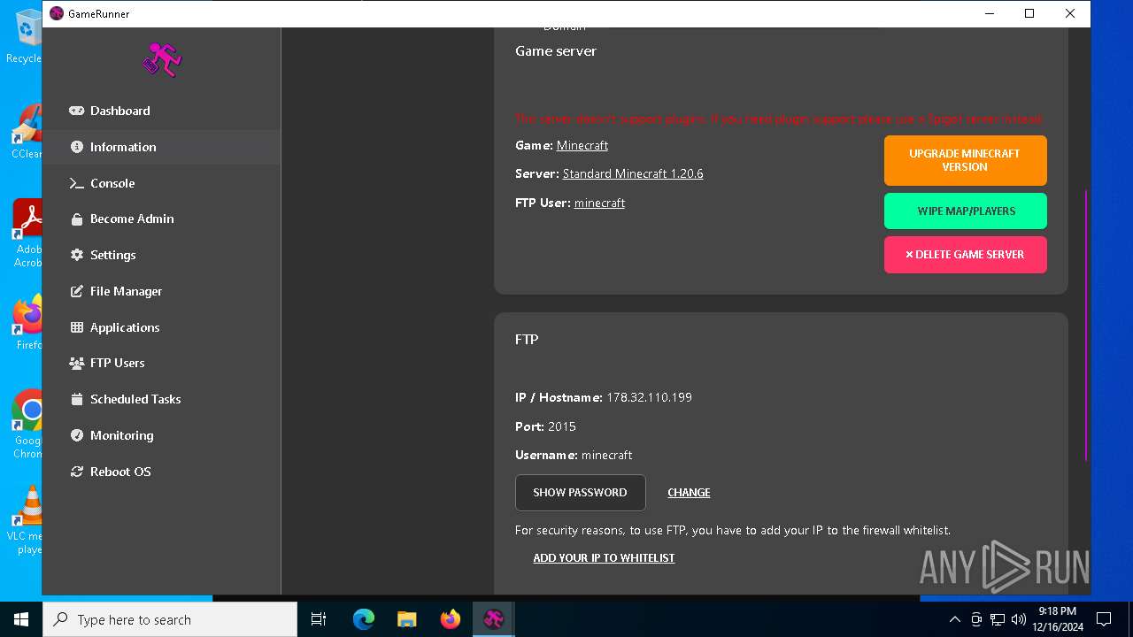Click the Show Password button
1133x637 pixels.
[x=580, y=492]
